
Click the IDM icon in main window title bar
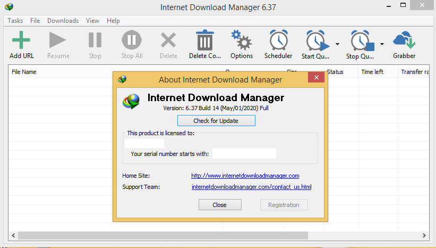click(x=9, y=7)
